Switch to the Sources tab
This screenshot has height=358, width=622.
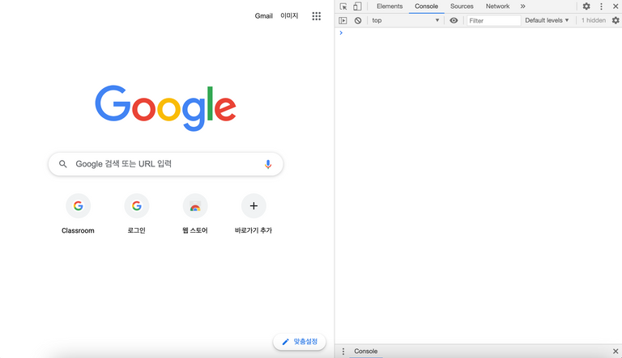pyautogui.click(x=462, y=6)
